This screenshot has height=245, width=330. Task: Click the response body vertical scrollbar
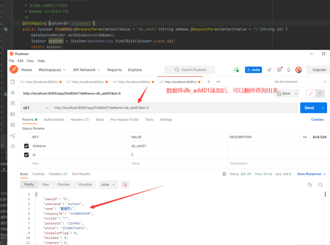click(325, 194)
